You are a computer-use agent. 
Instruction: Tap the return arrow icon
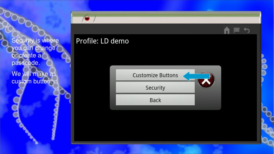[247, 30]
